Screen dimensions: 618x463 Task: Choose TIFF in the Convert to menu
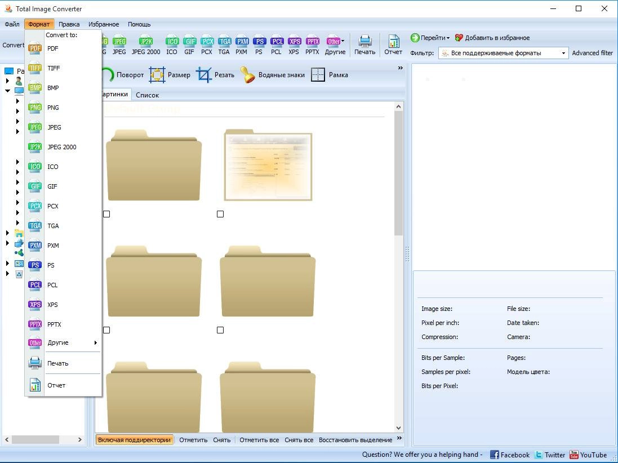coord(63,68)
